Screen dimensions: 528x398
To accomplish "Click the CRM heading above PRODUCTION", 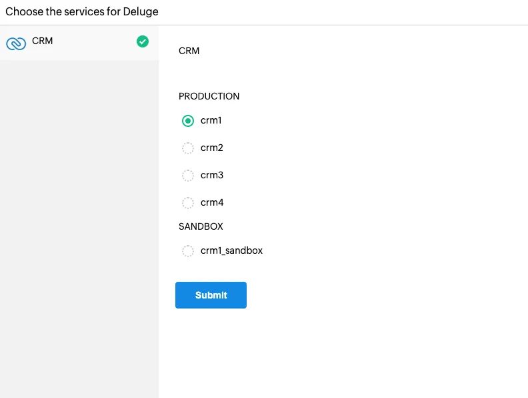I will click(189, 51).
